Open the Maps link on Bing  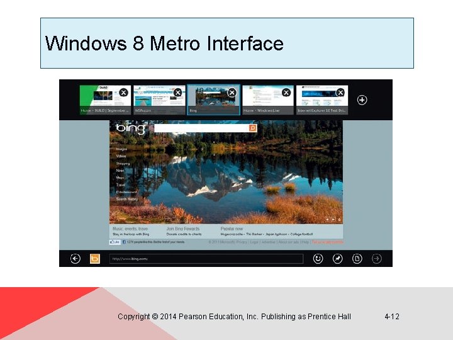120,178
